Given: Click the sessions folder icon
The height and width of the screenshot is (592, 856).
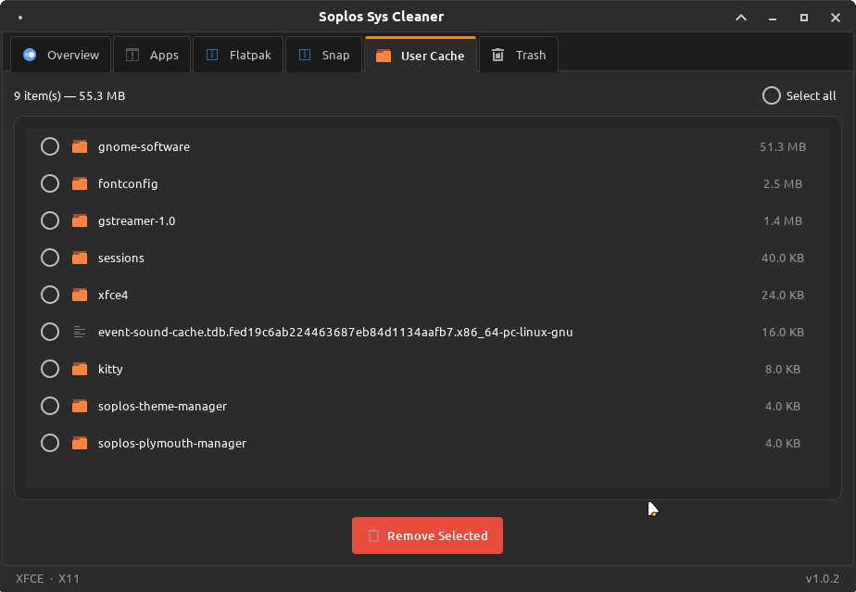Looking at the screenshot, I should pyautogui.click(x=80, y=258).
